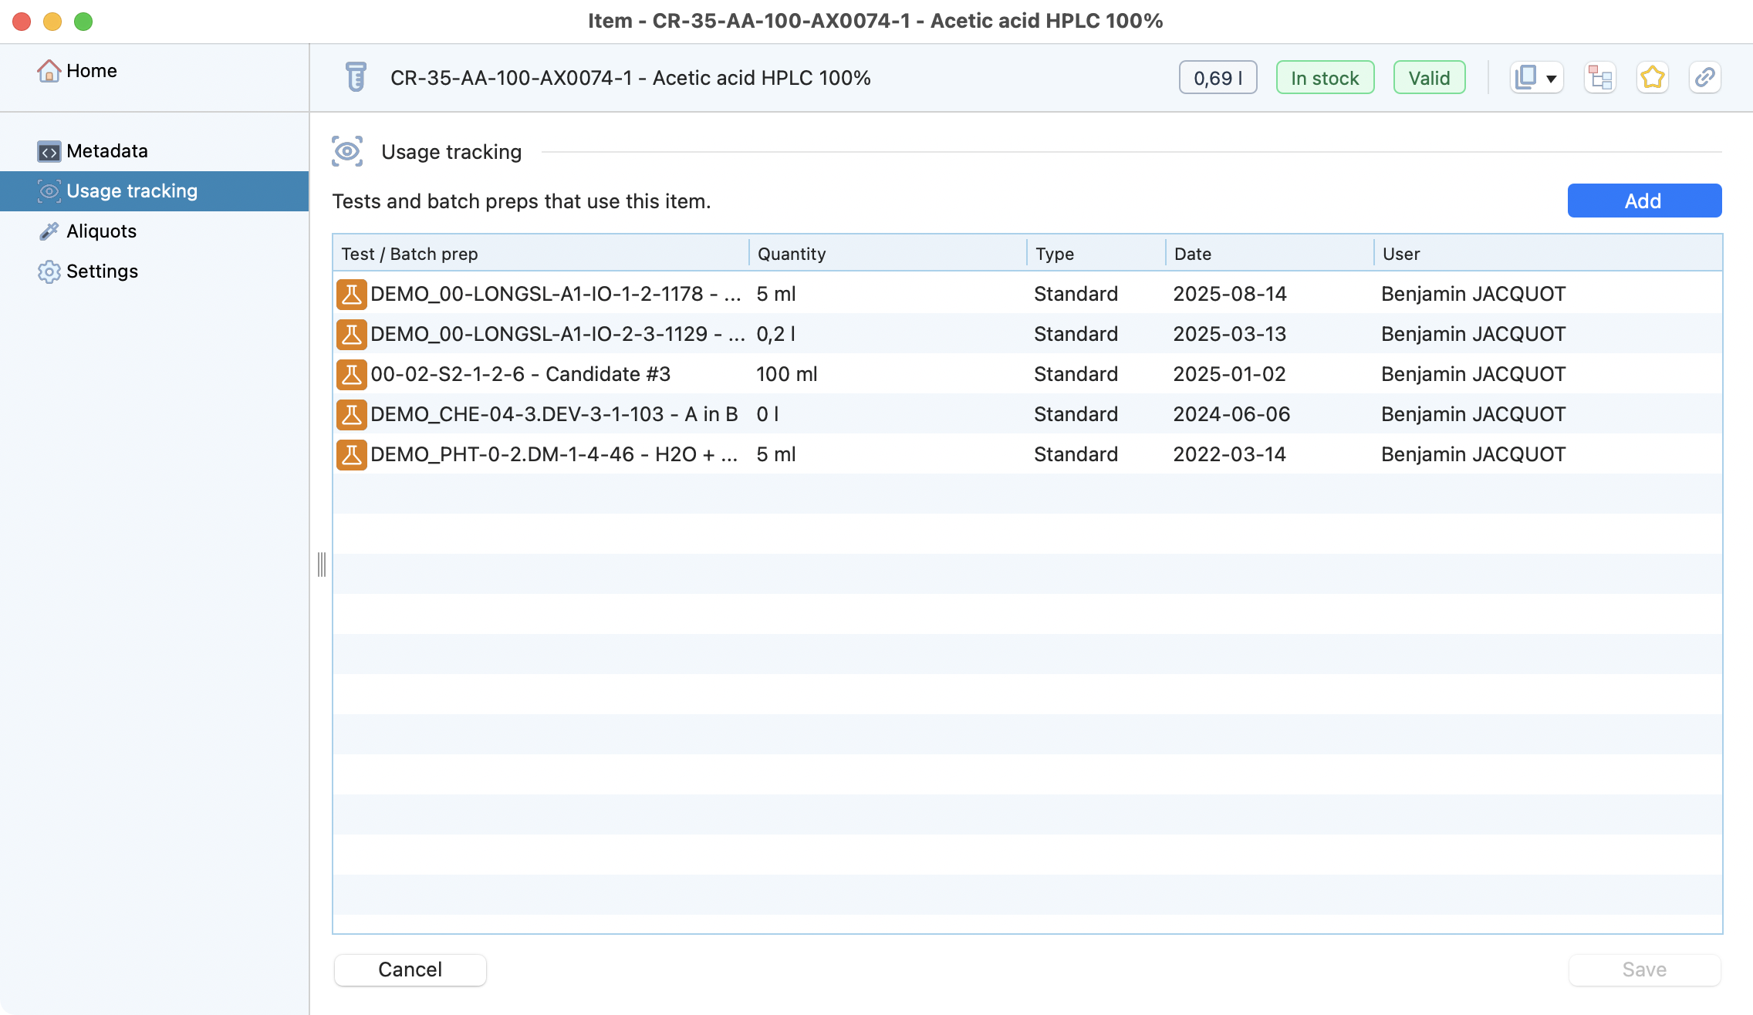The height and width of the screenshot is (1015, 1753).
Task: Click the Cancel button
Action: click(410, 969)
